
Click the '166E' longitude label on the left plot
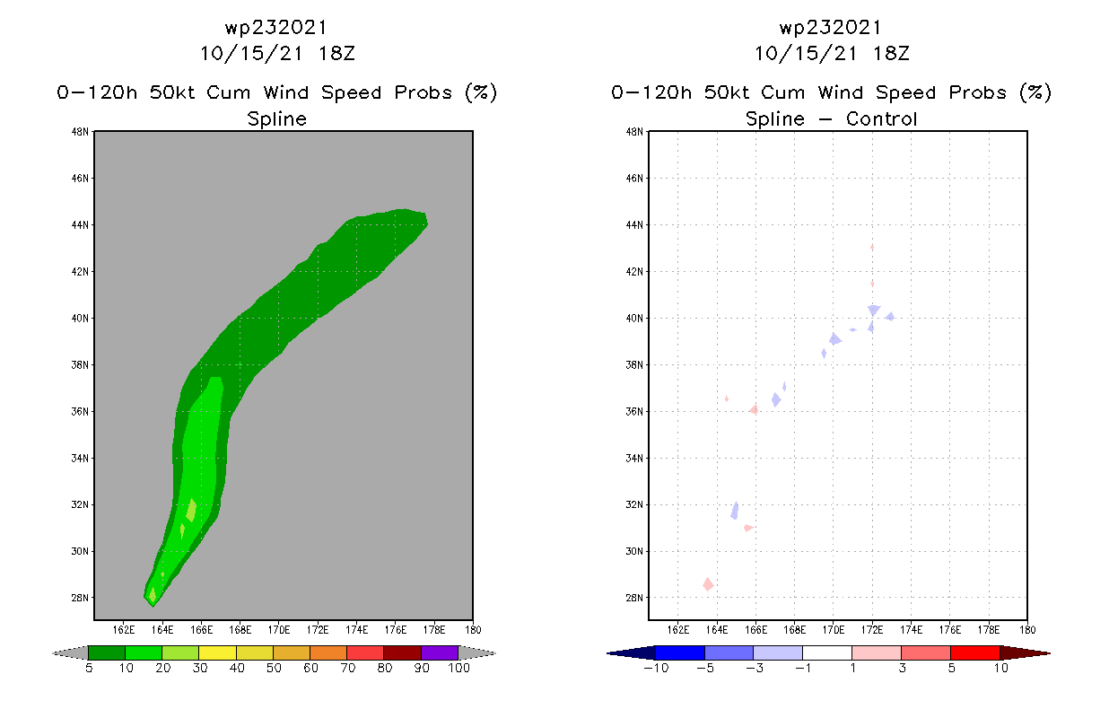coord(201,630)
